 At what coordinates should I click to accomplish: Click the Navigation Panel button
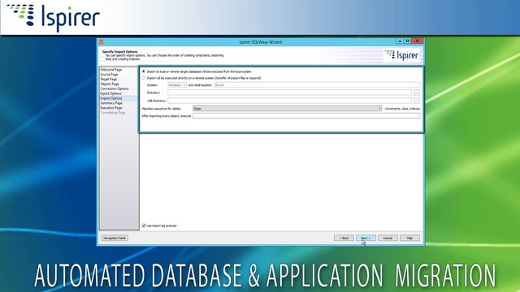click(115, 238)
